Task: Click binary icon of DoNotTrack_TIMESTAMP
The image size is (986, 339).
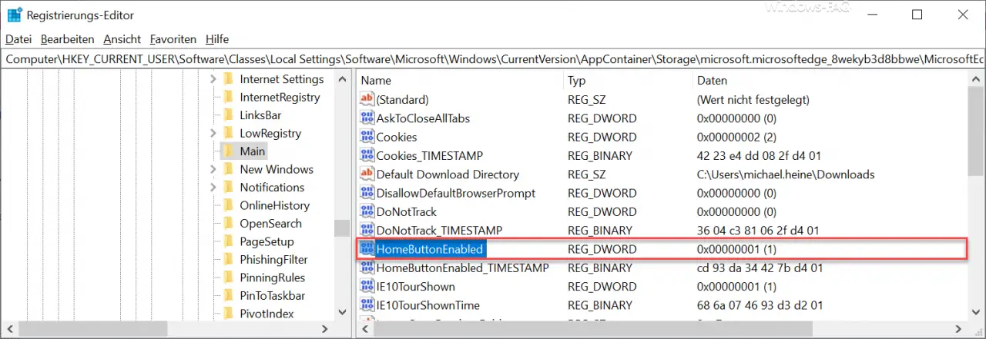Action: coord(367,231)
